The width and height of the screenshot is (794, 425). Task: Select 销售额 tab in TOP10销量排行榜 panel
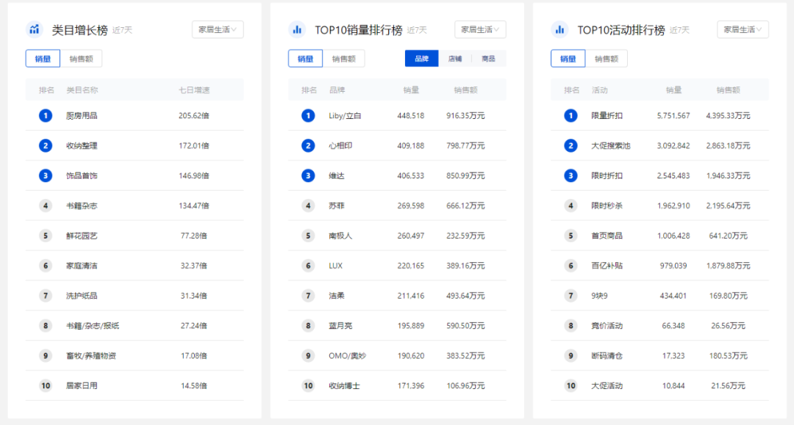[344, 59]
